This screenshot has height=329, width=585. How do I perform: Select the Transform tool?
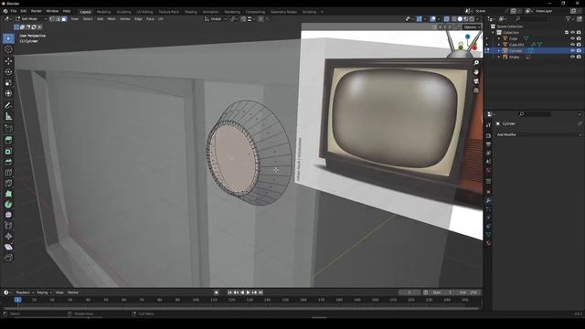(x=8, y=93)
